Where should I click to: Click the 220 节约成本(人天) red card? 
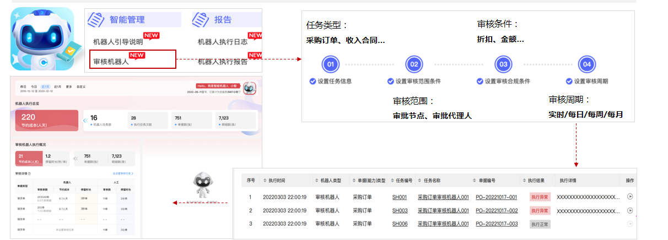47,120
